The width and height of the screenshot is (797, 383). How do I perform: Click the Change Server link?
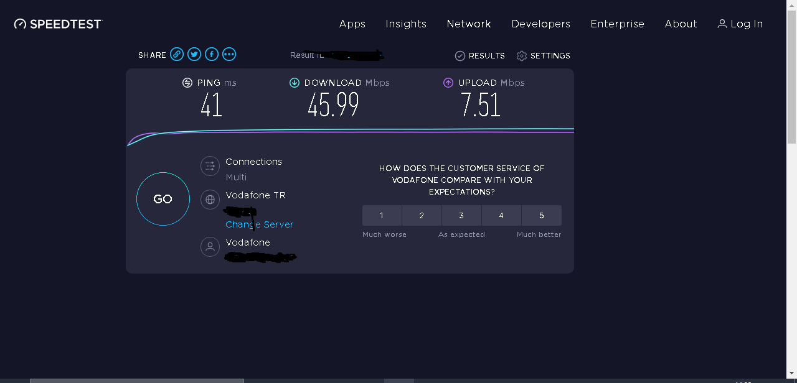tap(260, 224)
